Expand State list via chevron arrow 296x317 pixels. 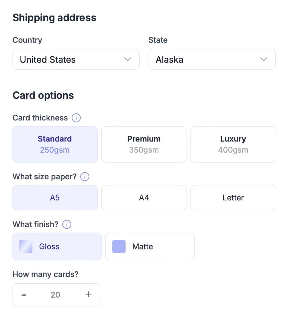[x=264, y=59]
